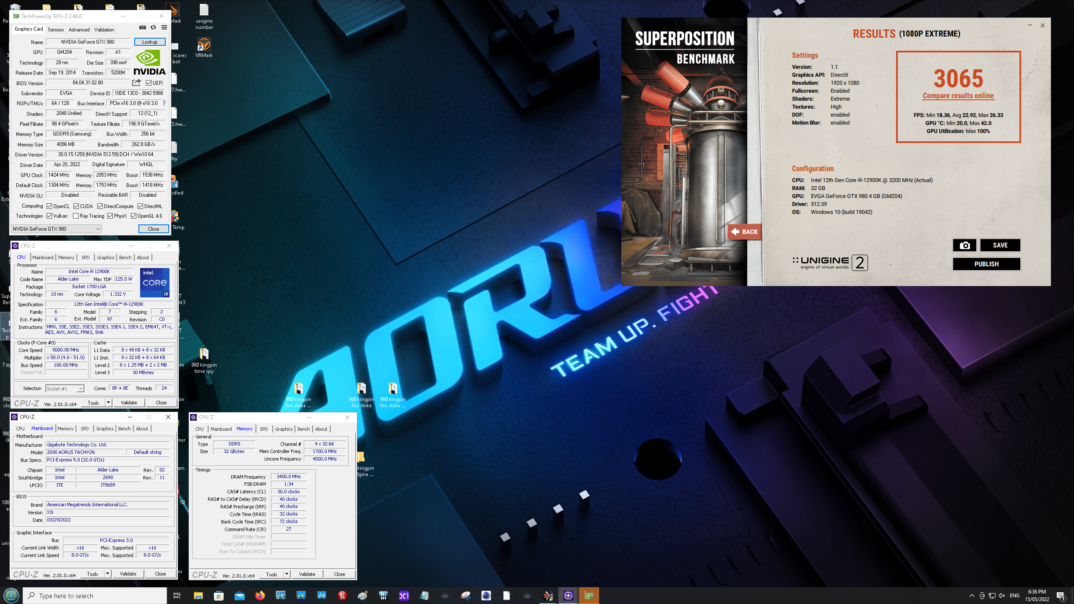Switch to Sensors tab in GPU-Z
The height and width of the screenshot is (604, 1074).
coord(56,29)
